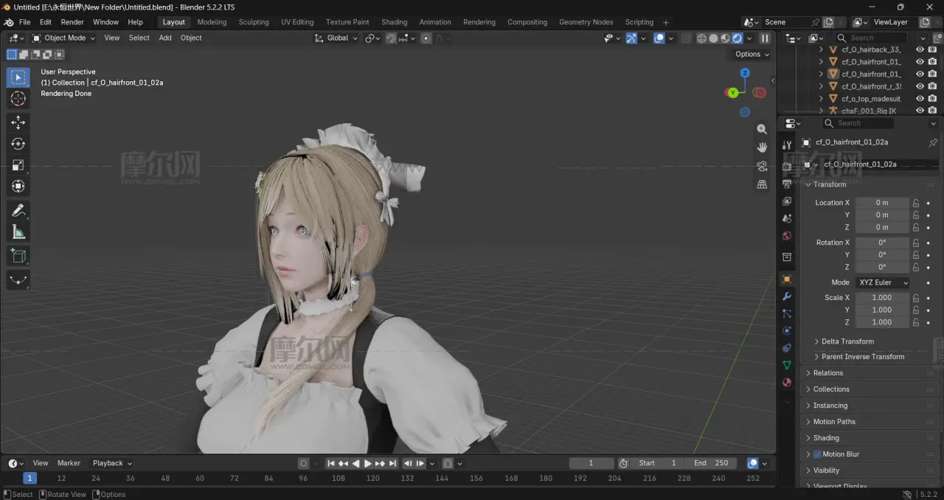The image size is (944, 500).
Task: Open the Global transform orientation dropdown
Action: [x=337, y=38]
